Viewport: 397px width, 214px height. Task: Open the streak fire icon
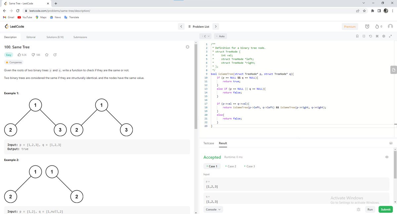click(377, 26)
